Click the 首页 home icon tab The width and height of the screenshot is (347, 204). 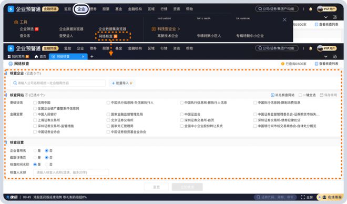[36, 57]
